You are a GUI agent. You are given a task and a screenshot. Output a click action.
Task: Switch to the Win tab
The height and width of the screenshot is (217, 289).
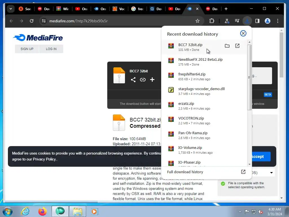pyautogui.click(x=63, y=9)
